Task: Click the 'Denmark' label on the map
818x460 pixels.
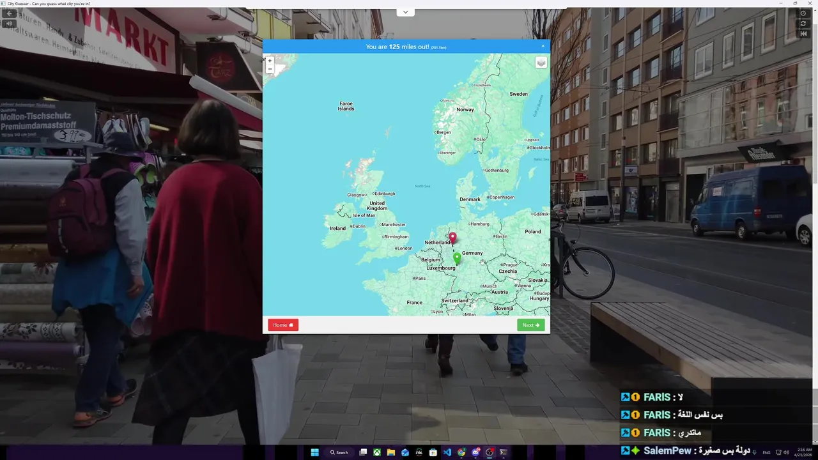Action: click(x=470, y=199)
